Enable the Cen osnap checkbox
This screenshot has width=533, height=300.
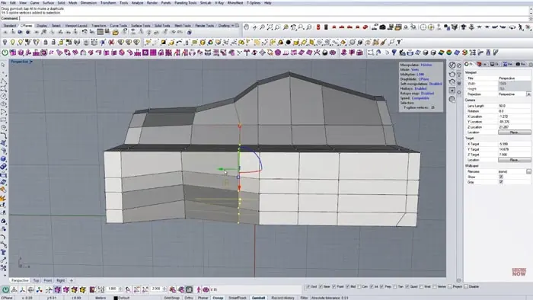click(x=359, y=287)
